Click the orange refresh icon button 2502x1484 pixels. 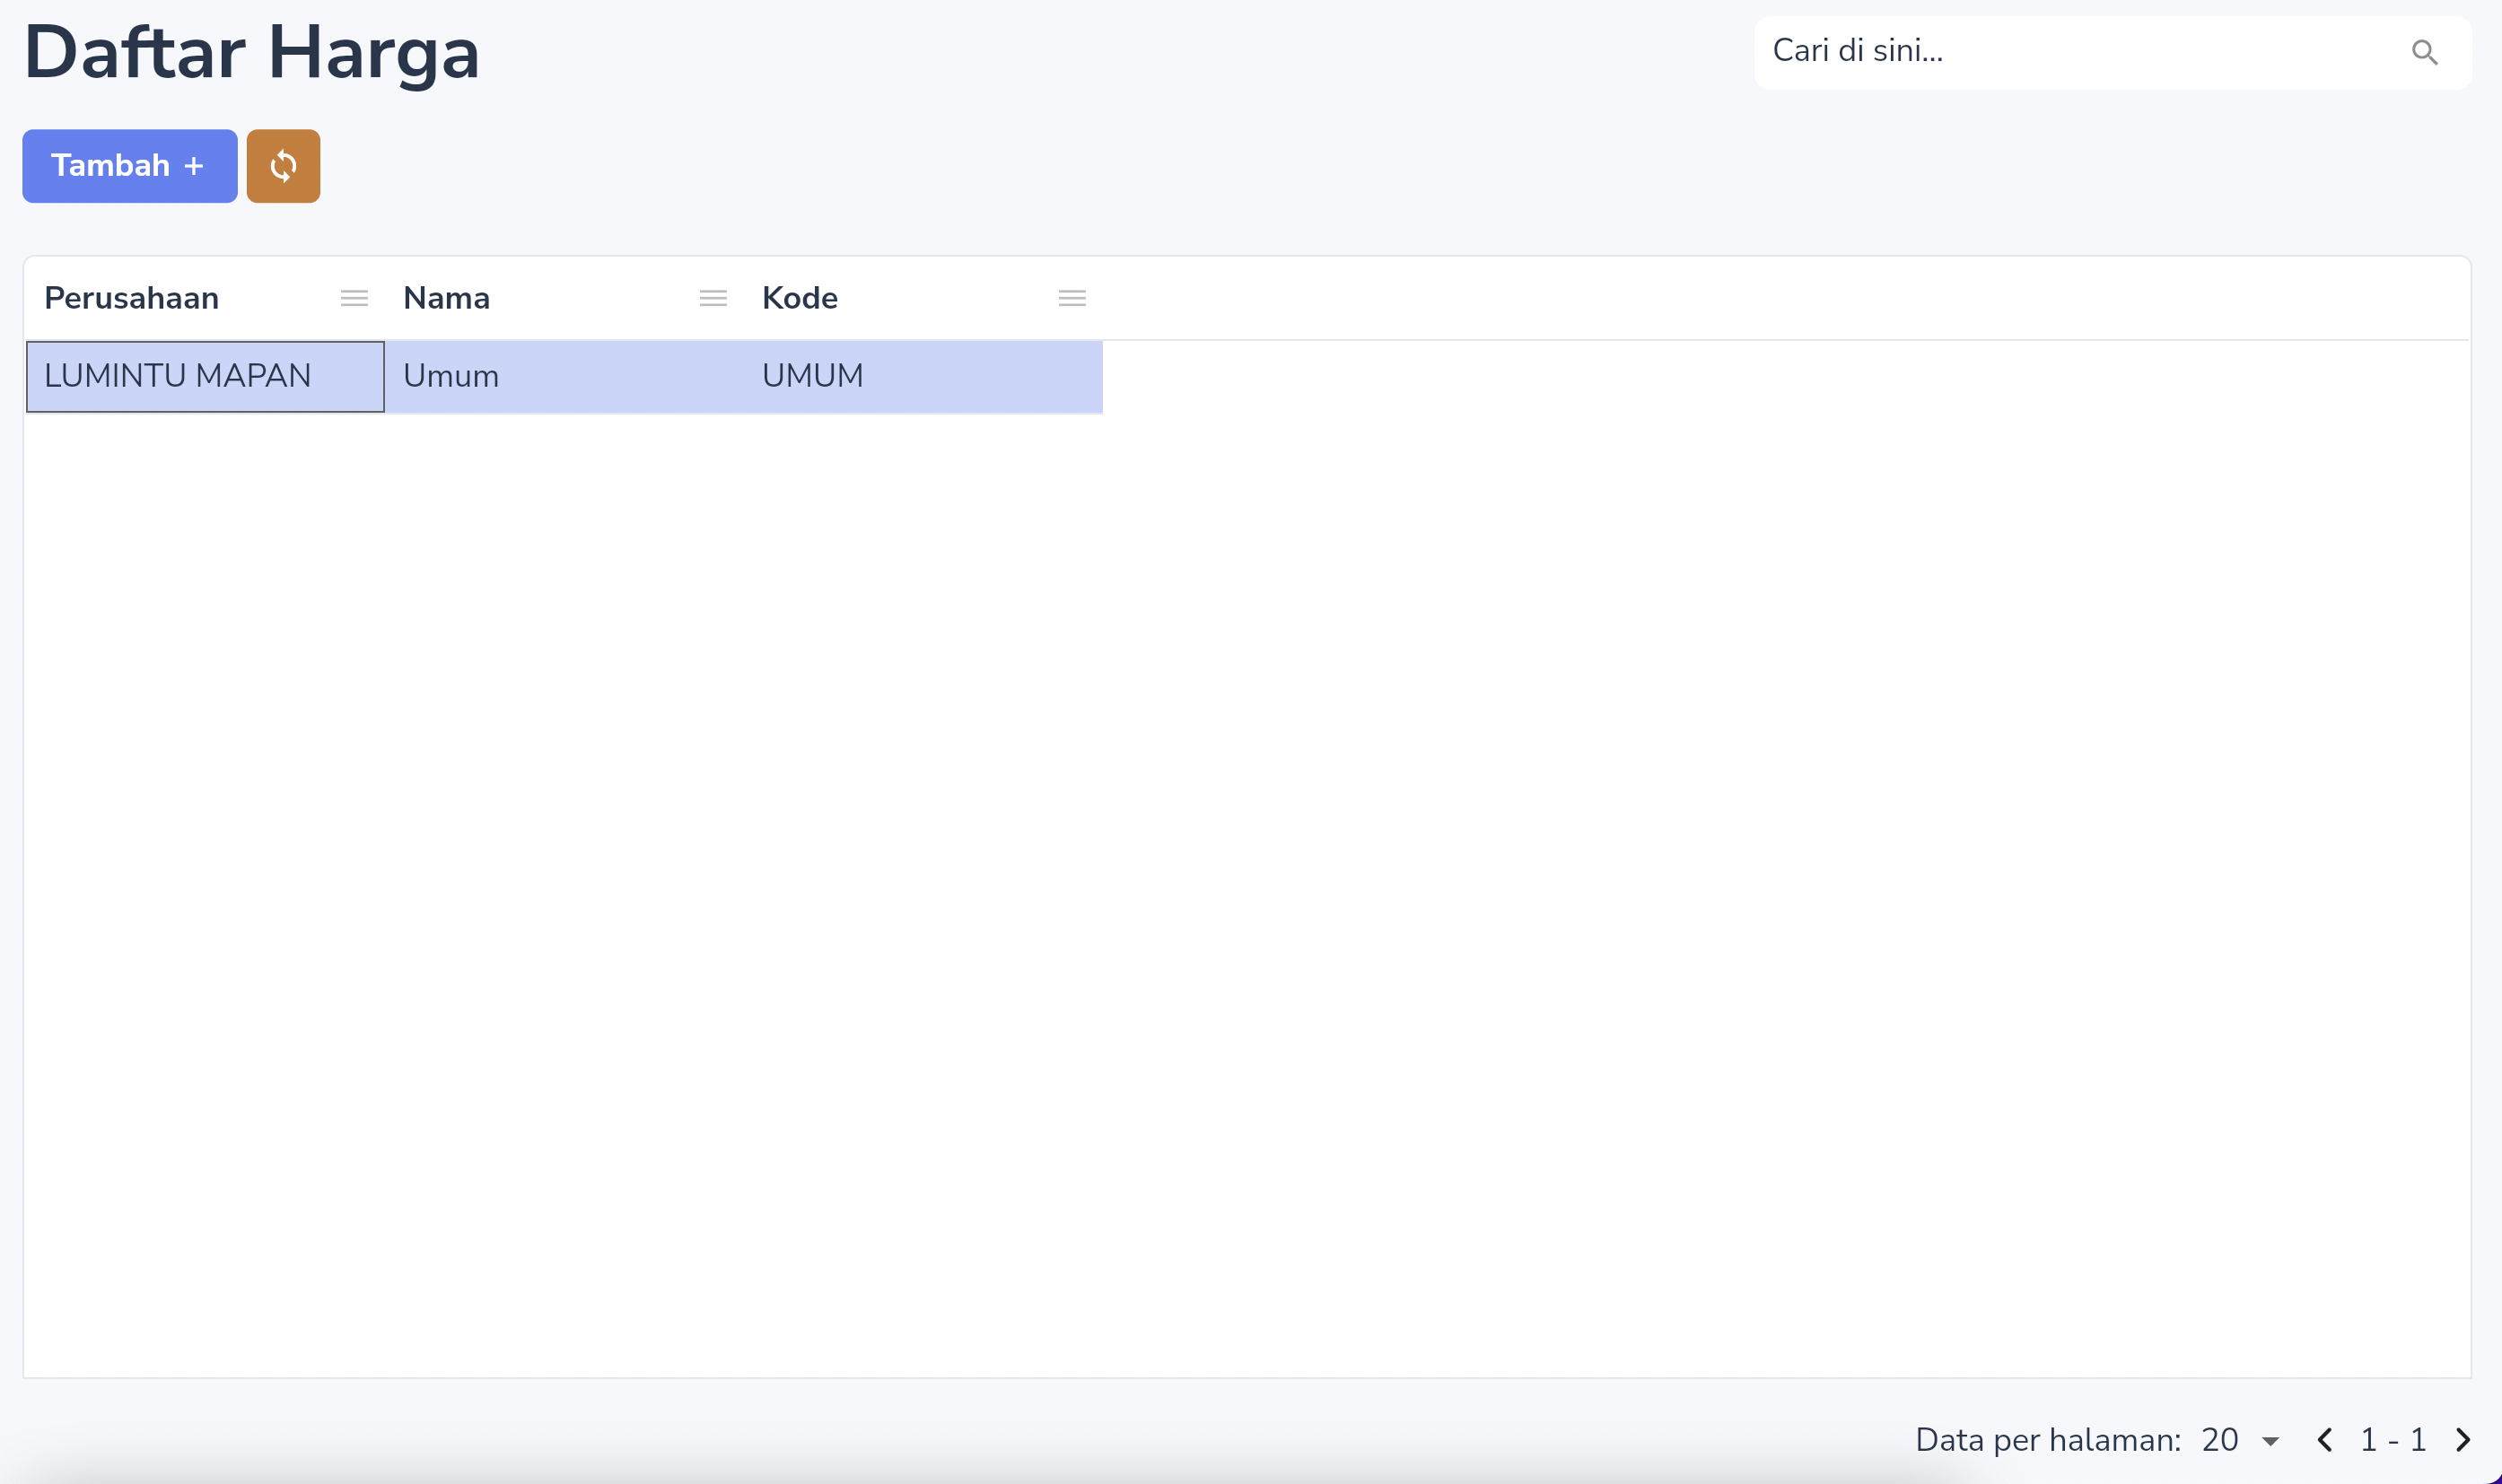(x=283, y=166)
